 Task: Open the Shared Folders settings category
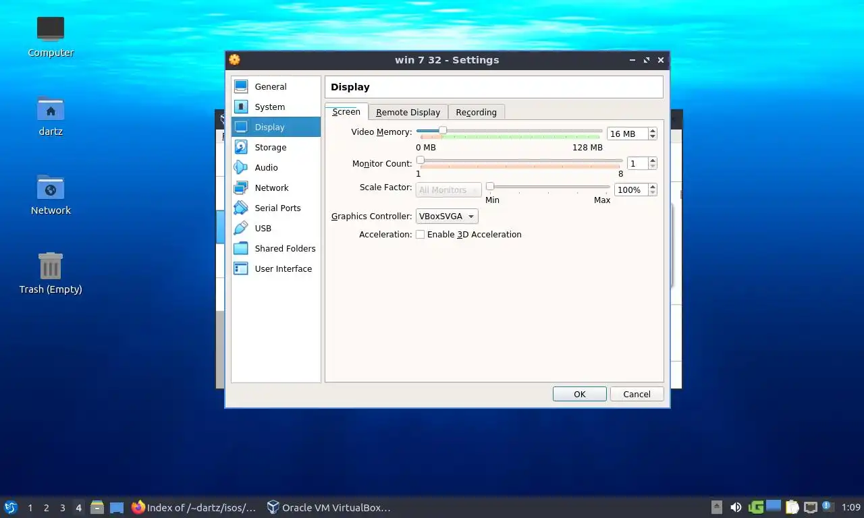pos(275,248)
